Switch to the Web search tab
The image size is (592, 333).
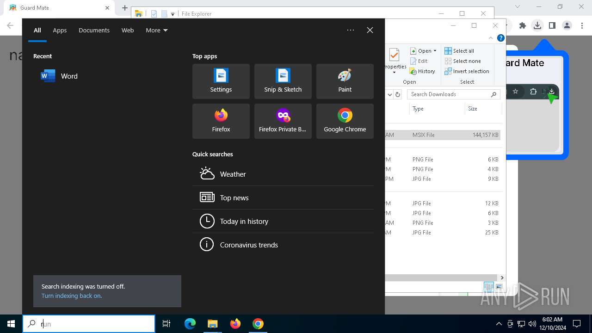point(128,30)
